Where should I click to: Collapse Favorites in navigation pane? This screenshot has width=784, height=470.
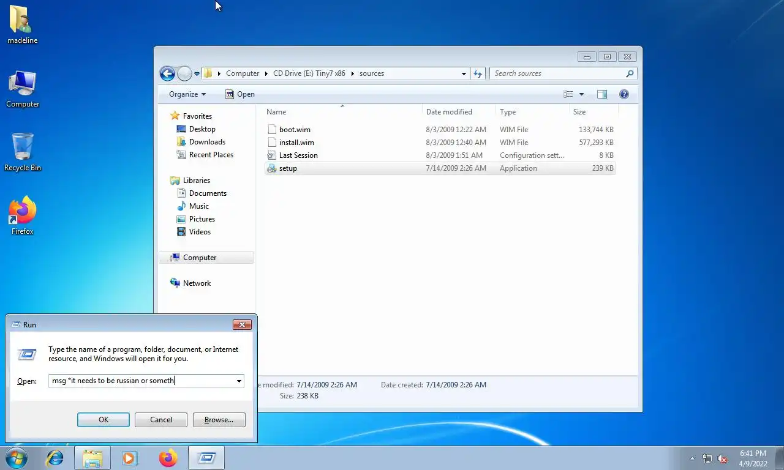pos(197,116)
